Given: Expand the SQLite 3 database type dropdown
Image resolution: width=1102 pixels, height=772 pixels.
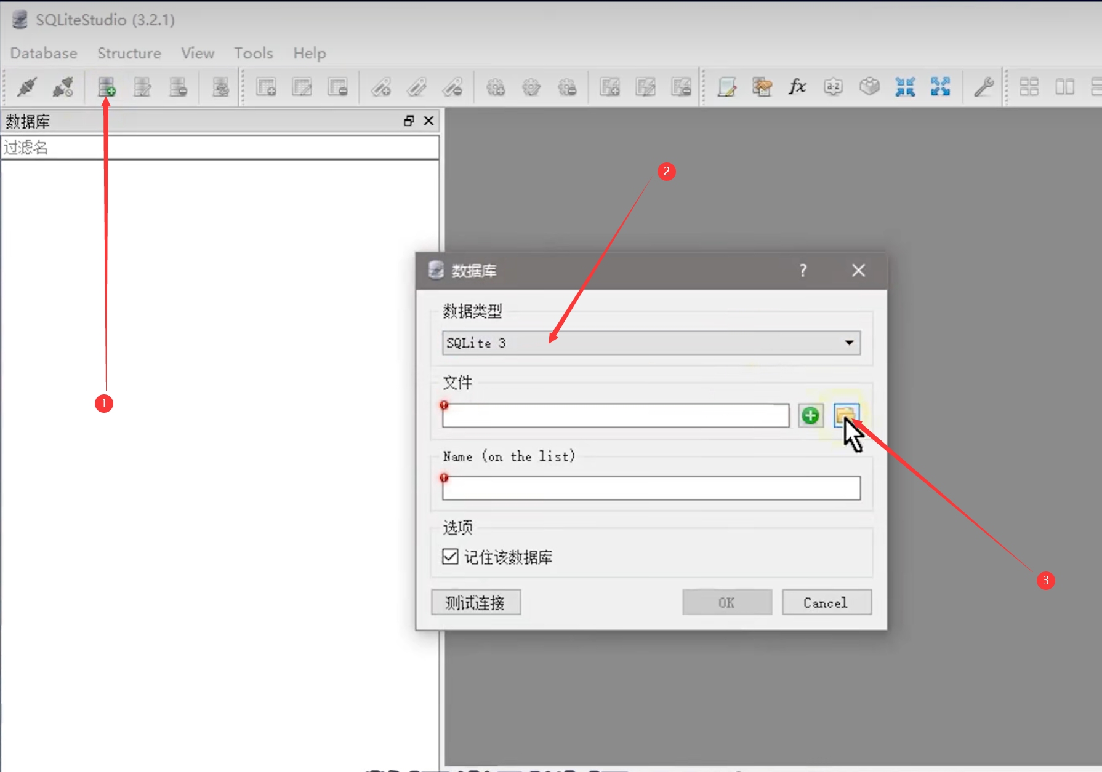Looking at the screenshot, I should click(651, 343).
